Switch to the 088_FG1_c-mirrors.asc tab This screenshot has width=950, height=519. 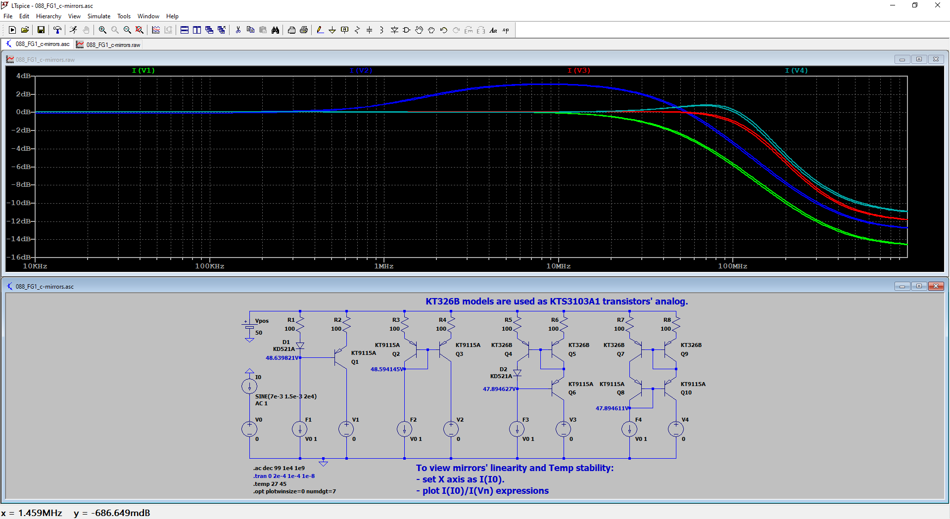click(x=38, y=44)
